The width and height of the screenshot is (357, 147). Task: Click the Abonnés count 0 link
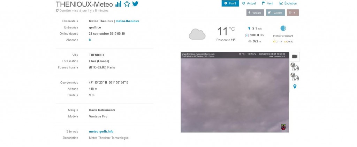coord(90,40)
